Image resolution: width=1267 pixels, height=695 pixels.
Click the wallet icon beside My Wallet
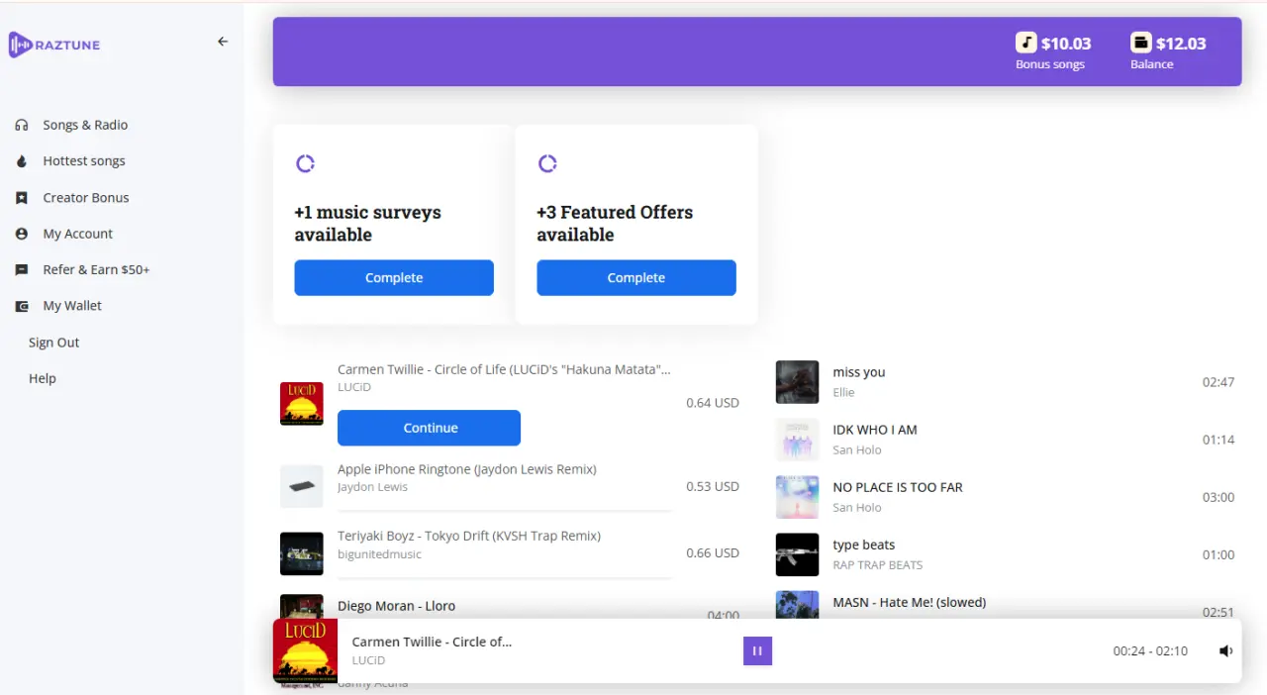pos(22,306)
